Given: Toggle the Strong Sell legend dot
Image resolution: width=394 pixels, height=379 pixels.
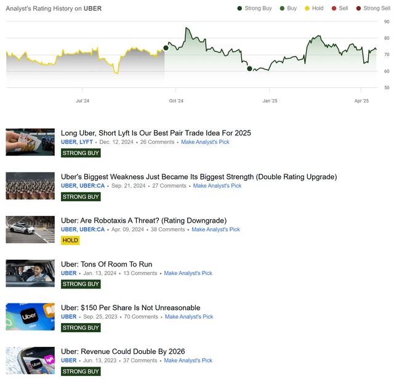Looking at the screenshot, I should pos(358,8).
